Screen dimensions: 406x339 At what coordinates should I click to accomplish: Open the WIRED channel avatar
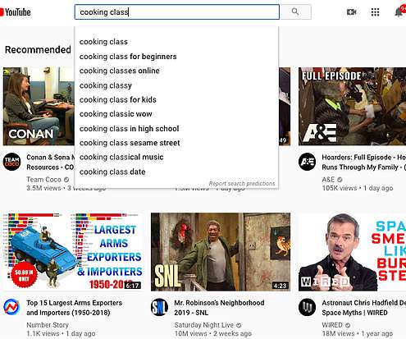pyautogui.click(x=307, y=307)
